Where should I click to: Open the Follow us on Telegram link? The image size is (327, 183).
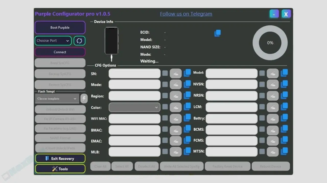[x=186, y=14]
